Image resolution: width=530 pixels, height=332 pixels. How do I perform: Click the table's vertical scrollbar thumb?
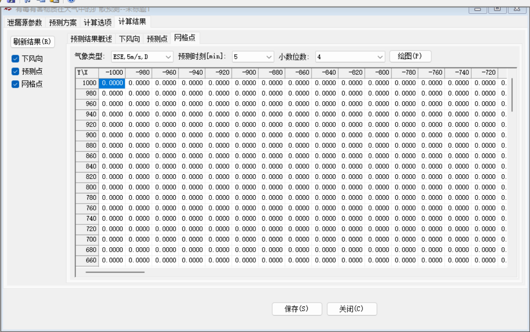(512, 95)
